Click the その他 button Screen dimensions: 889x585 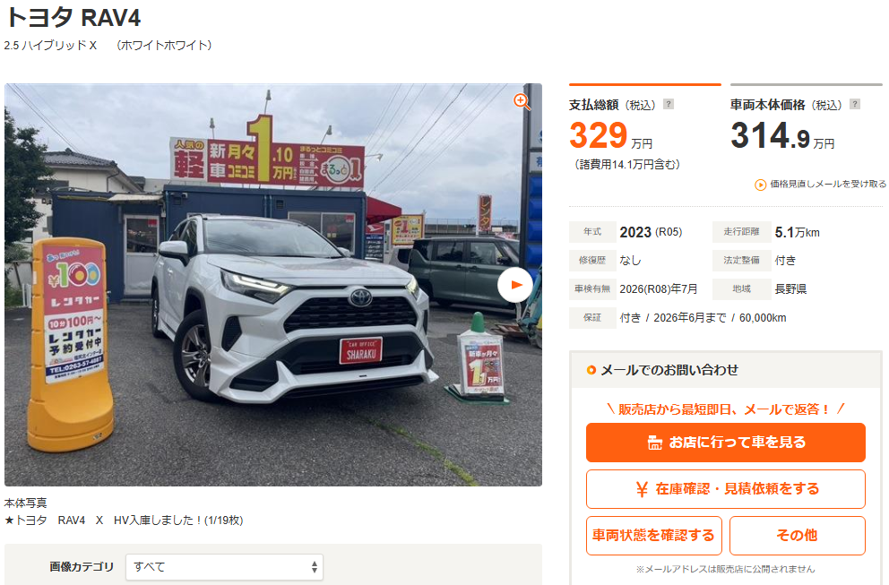click(798, 535)
